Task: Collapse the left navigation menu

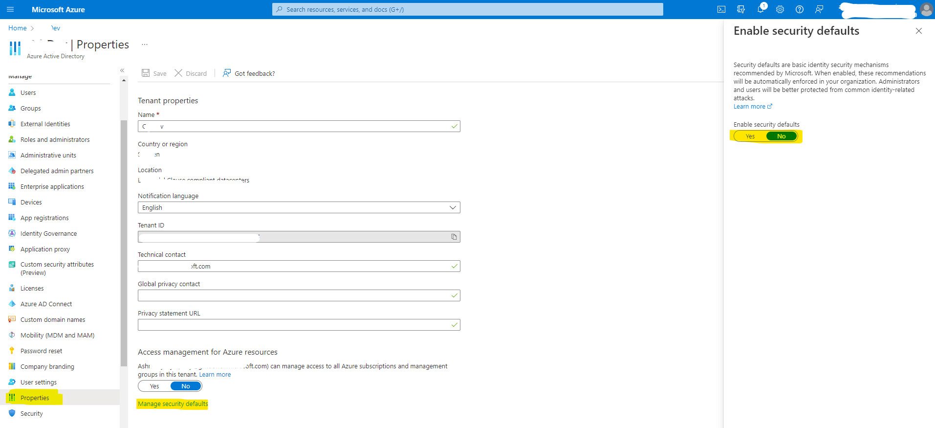Action: (122, 70)
